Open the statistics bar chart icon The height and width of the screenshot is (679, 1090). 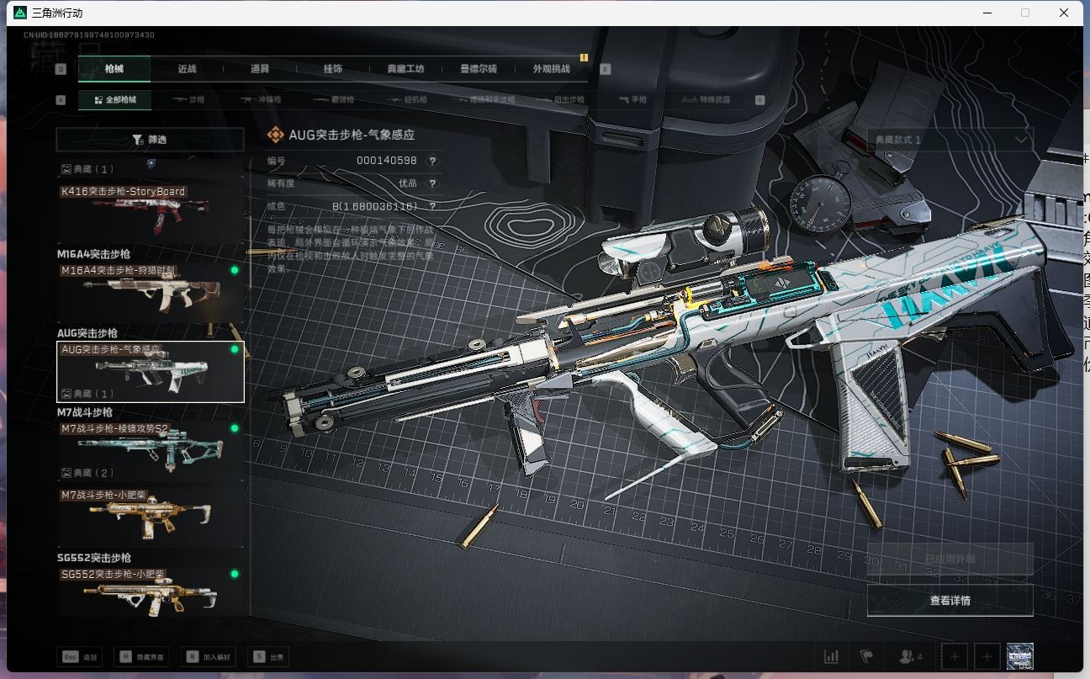tap(832, 656)
